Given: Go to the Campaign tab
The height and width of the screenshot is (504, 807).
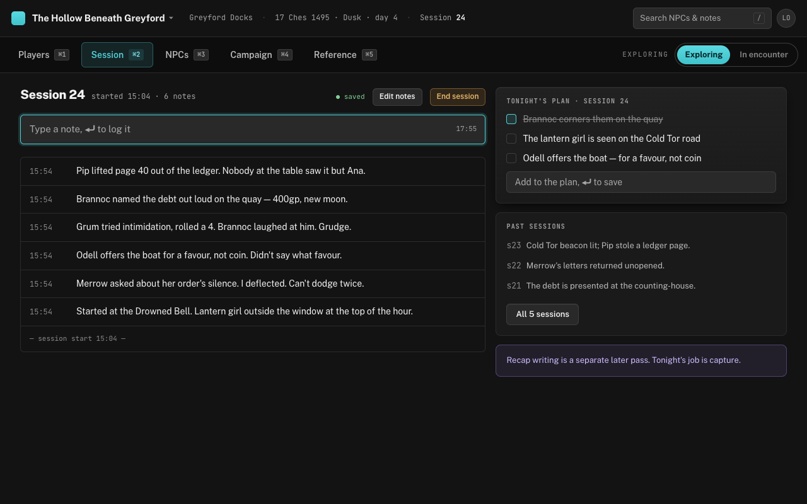Looking at the screenshot, I should [x=261, y=55].
